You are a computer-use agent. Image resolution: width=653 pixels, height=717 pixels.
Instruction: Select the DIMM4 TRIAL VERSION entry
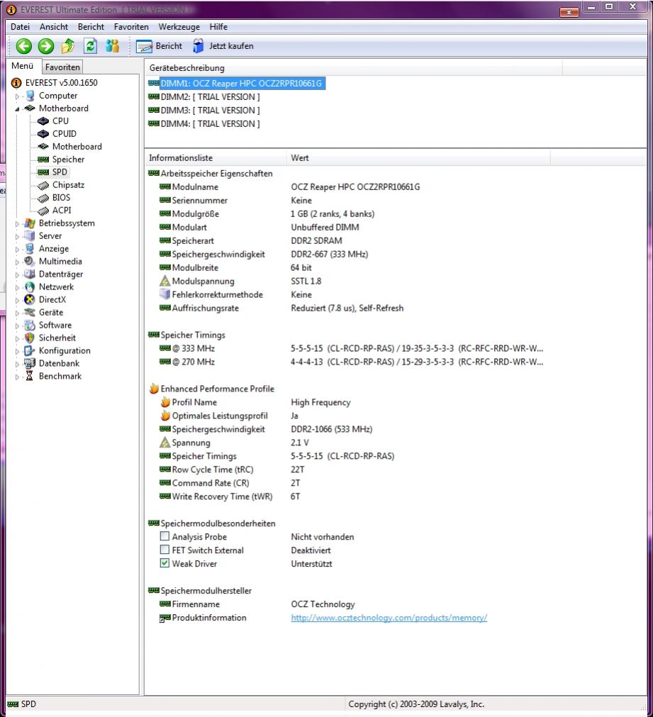204,123
